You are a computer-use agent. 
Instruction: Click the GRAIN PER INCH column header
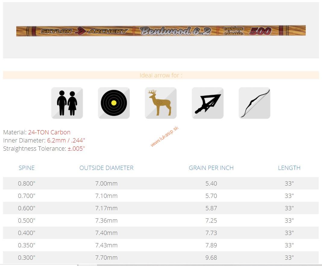pyautogui.click(x=211, y=168)
